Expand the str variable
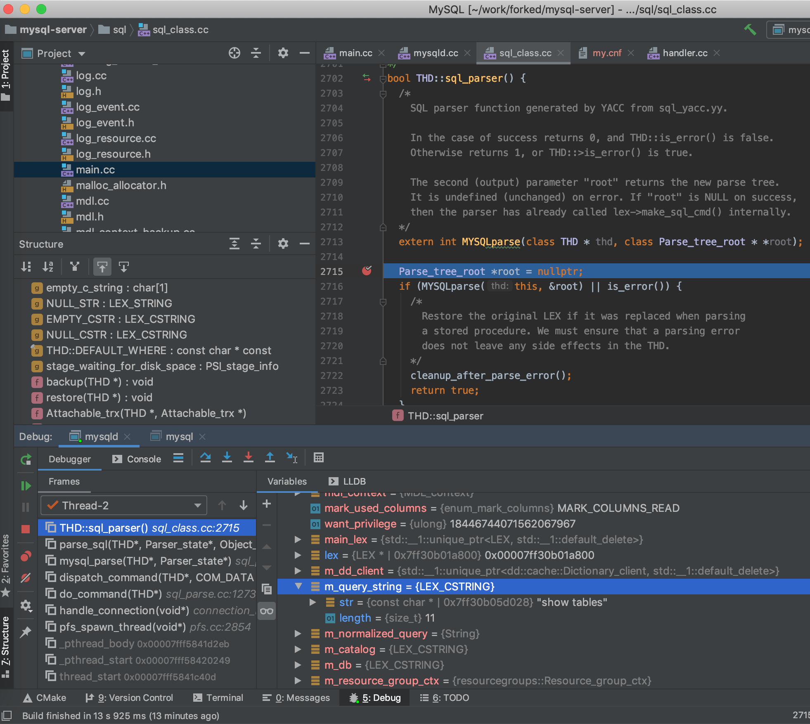The width and height of the screenshot is (810, 724). coord(313,602)
